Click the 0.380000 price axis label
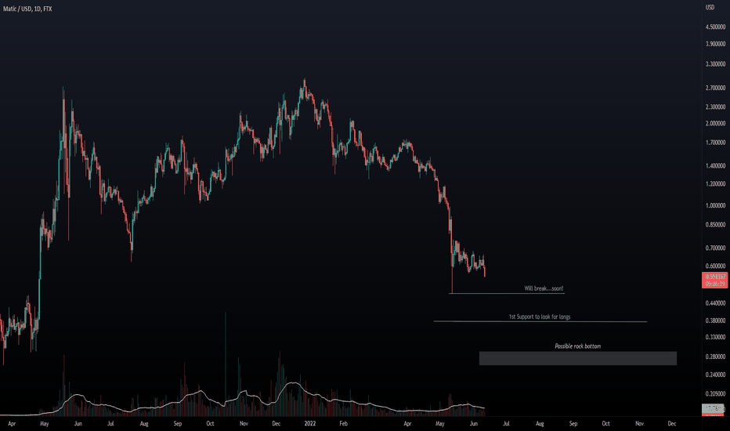Viewport: 730px width, 431px height. [715, 321]
